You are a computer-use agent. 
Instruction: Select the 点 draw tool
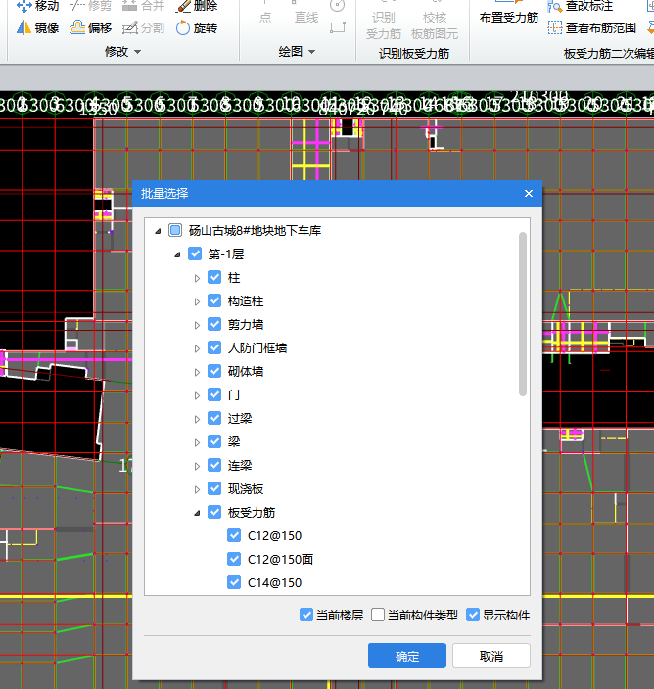coord(265,13)
